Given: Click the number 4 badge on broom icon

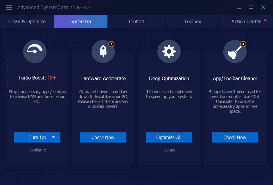Looking at the screenshot, I should pos(243,44).
